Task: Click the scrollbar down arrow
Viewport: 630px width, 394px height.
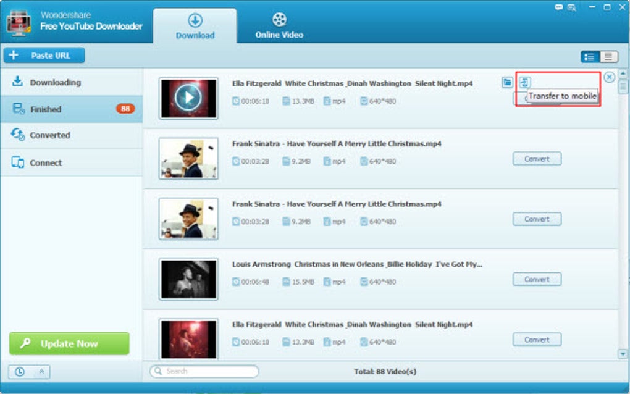Action: [623, 354]
